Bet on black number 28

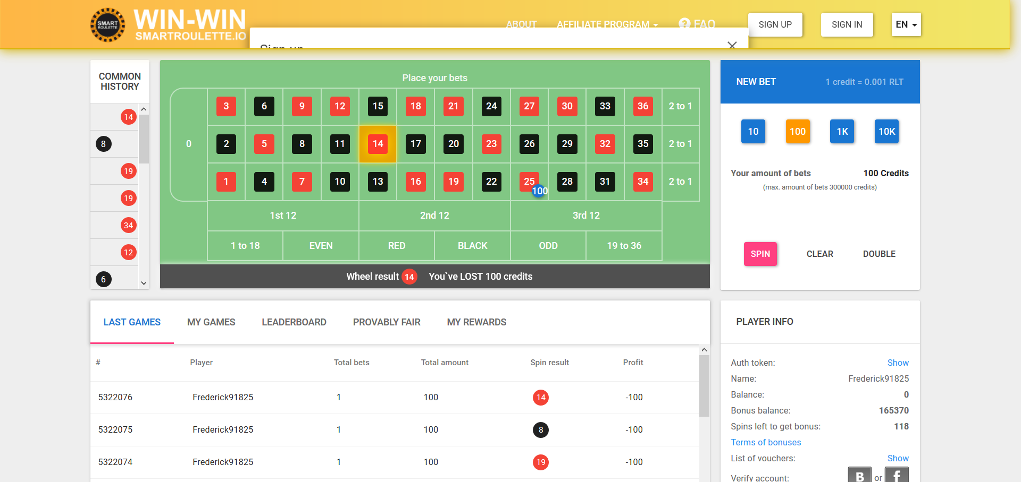pyautogui.click(x=567, y=182)
